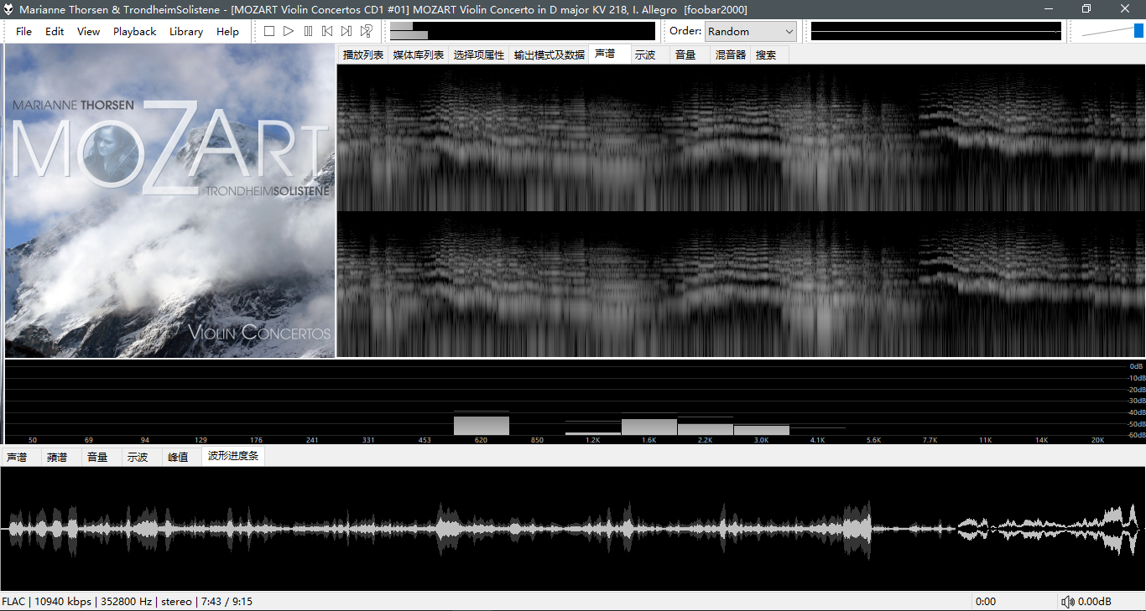1146x611 pixels.
Task: Open the 搜索 tab
Action: 766,54
